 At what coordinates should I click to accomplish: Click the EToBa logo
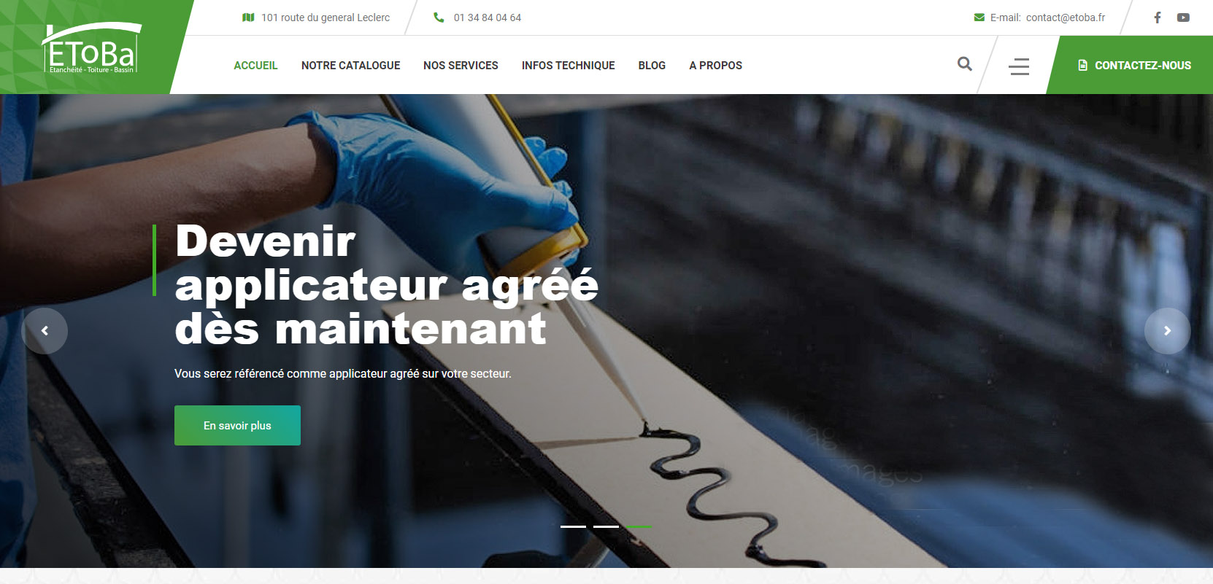91,48
